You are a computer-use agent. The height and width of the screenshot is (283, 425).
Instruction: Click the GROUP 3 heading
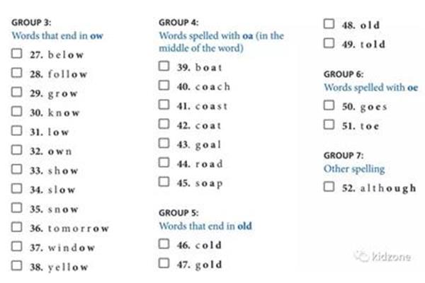point(31,22)
